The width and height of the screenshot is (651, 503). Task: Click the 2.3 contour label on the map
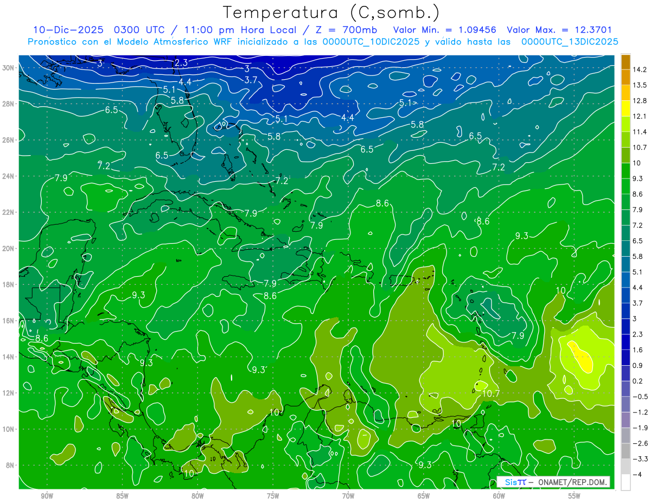coord(181,63)
